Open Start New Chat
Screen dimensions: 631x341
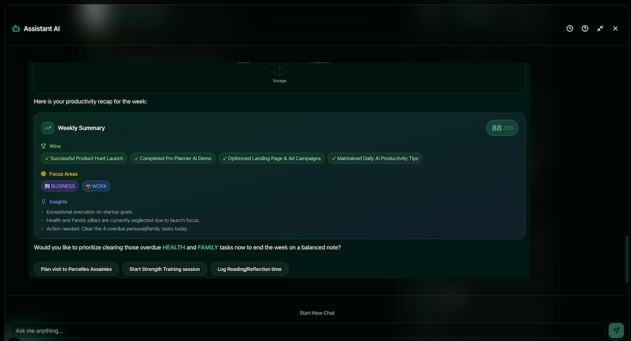click(x=317, y=313)
